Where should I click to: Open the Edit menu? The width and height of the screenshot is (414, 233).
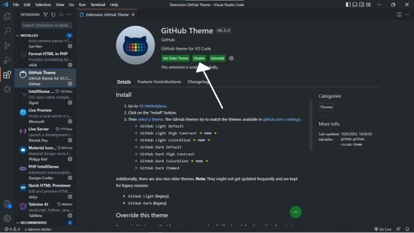[27, 4]
